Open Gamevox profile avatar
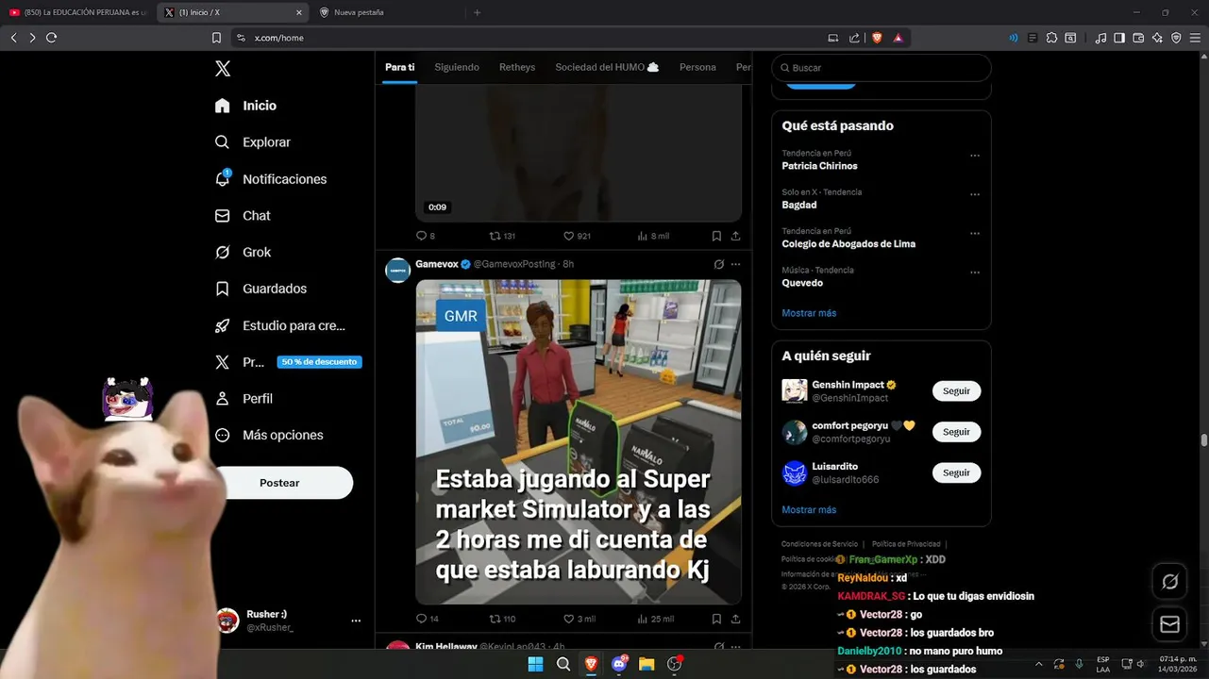Screen dimensions: 1209x679 pos(397,270)
